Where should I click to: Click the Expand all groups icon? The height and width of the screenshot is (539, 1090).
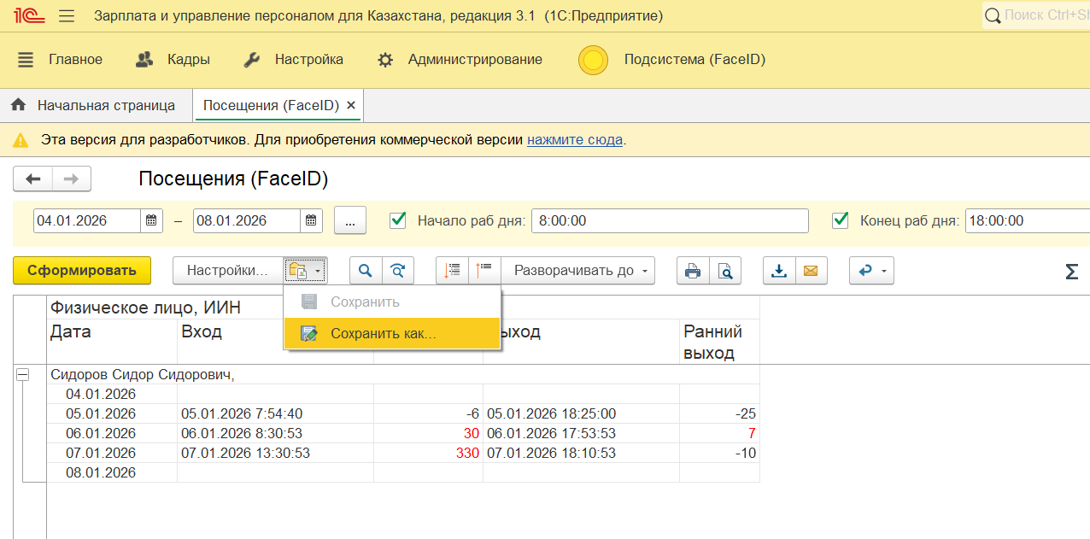pos(452,271)
